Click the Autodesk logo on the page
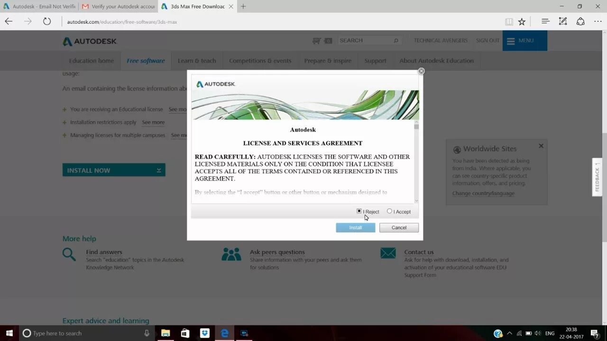 pyautogui.click(x=90, y=41)
